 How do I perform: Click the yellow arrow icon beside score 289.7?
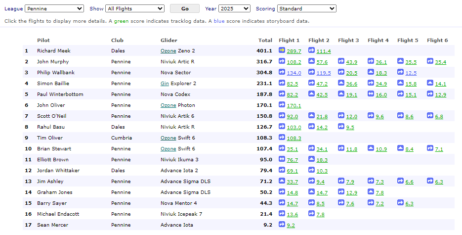(282, 50)
